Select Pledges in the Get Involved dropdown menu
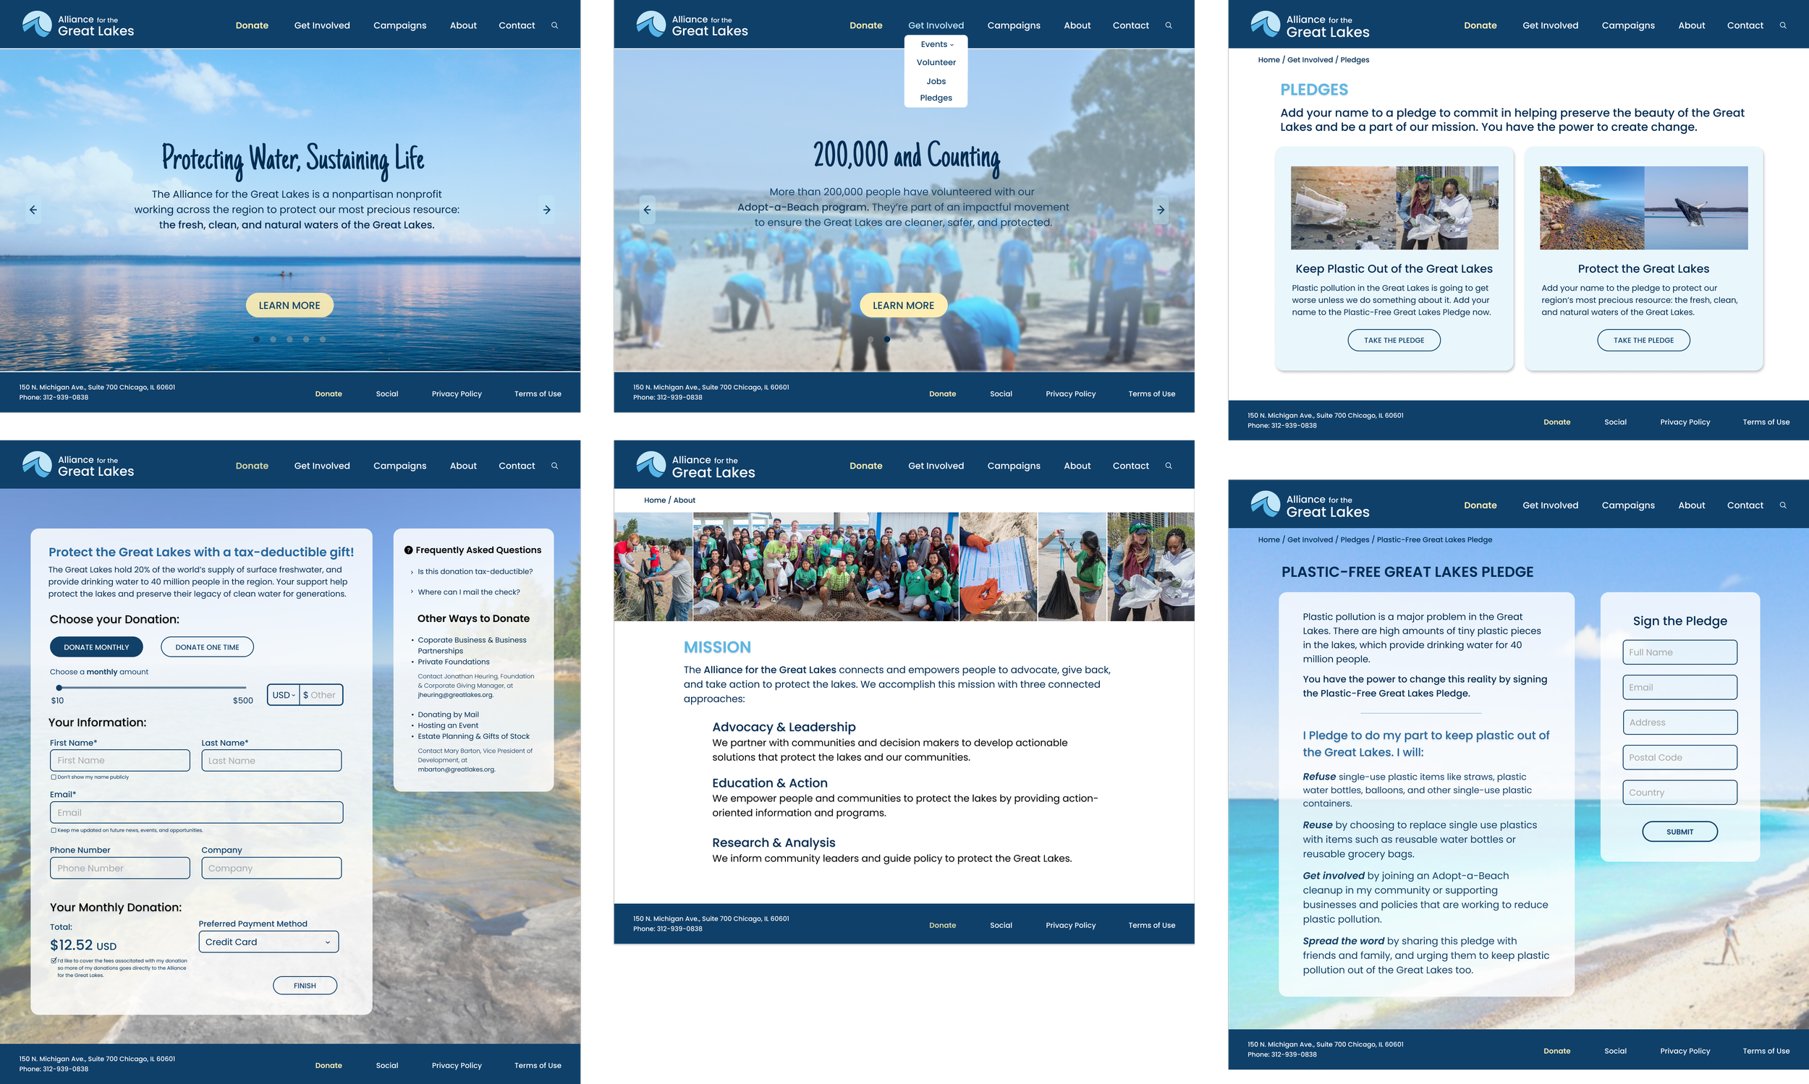 (x=936, y=98)
